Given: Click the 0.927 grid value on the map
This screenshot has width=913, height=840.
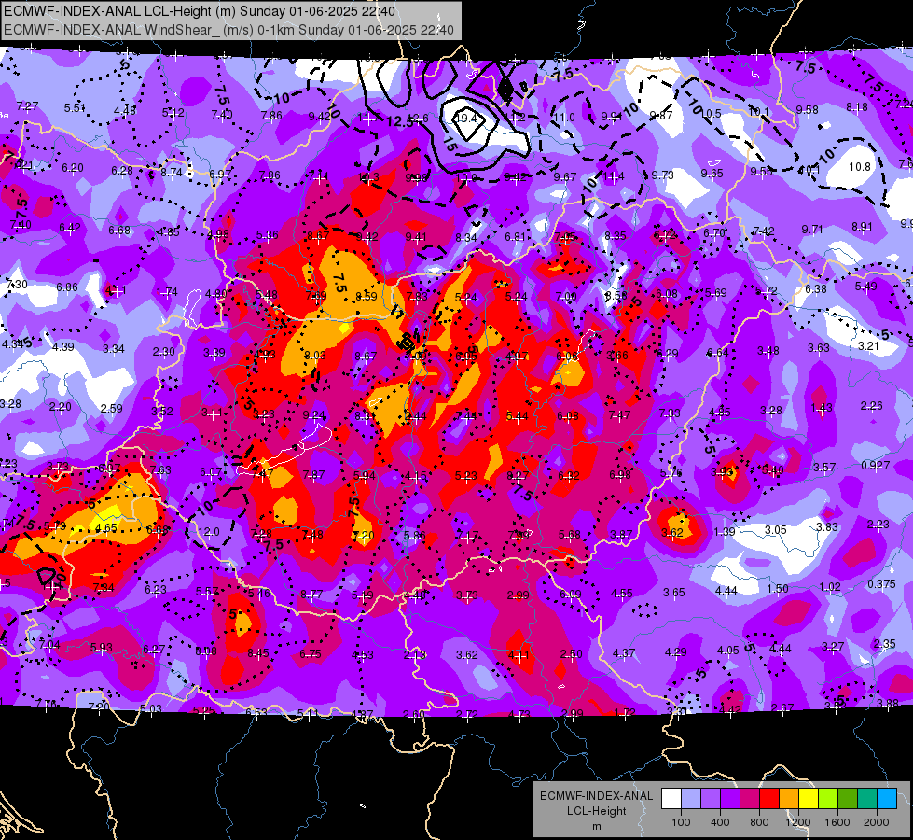Looking at the screenshot, I should pyautogui.click(x=875, y=465).
